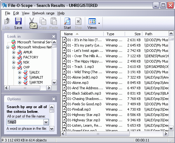
Task: Open the file name combo box dropdown
Action: click(46, 122)
